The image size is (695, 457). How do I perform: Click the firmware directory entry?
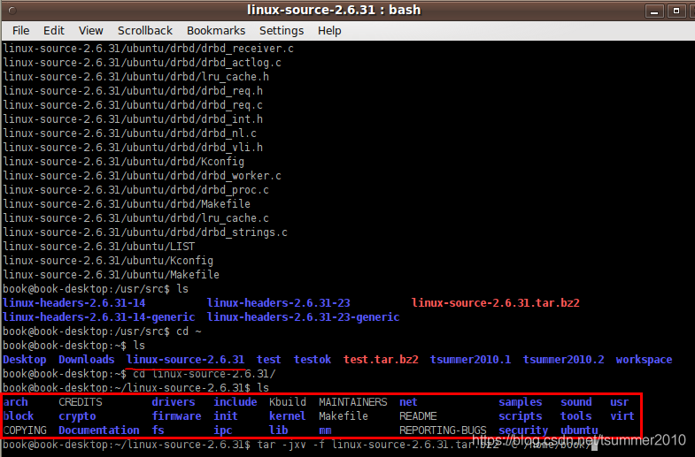[176, 416]
